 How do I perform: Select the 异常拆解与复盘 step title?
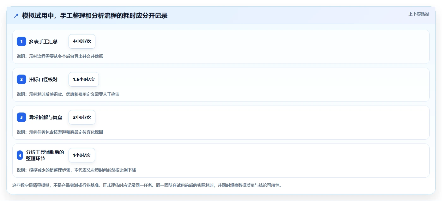click(x=46, y=117)
